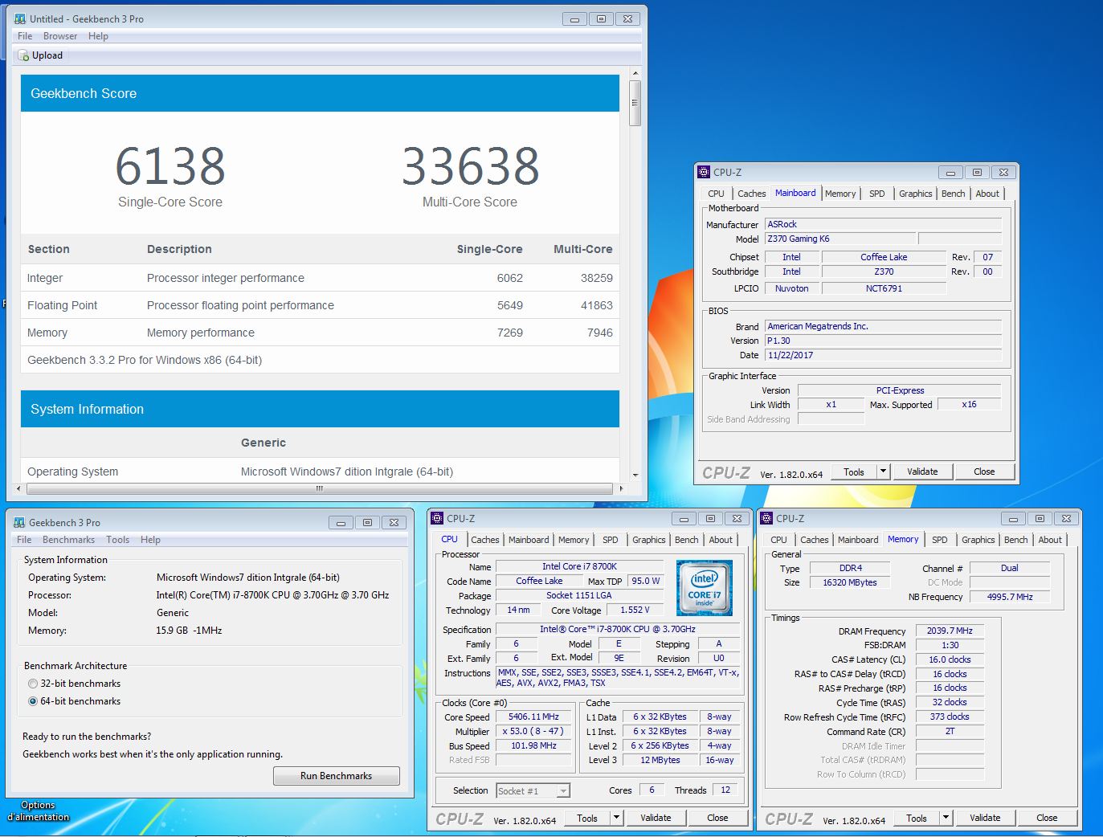
Task: Switch to CPU tab in Mainboard CPU-Z window
Action: 716,194
